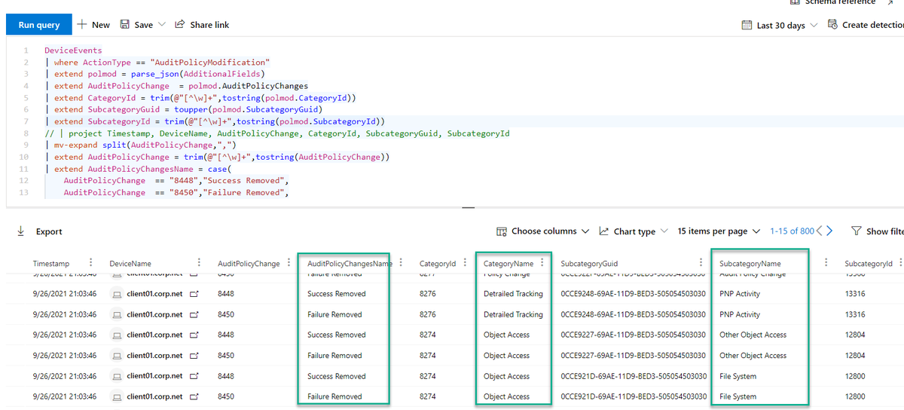Click 13316 SubcategoryId in Success Removed row
The height and width of the screenshot is (410, 904).
(855, 294)
